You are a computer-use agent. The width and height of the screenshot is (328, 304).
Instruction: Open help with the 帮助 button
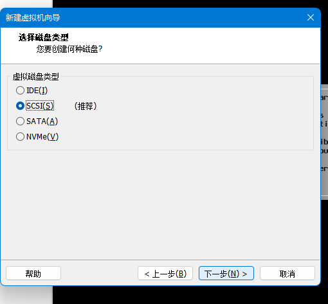pos(33,273)
